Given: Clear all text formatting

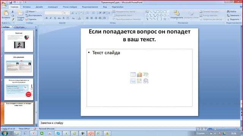Looking at the screenshot, I should [81, 13].
